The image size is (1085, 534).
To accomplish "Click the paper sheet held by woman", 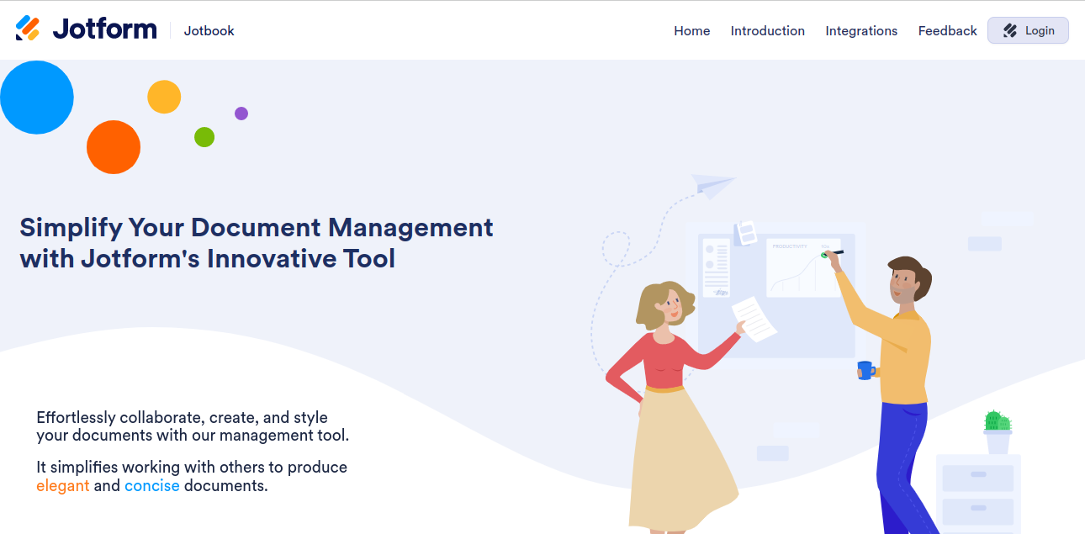I will pos(754,320).
